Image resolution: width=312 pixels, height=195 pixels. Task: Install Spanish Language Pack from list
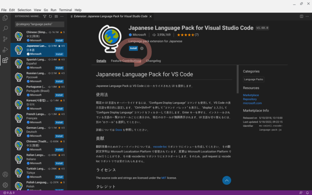pyautogui.click(x=59, y=68)
